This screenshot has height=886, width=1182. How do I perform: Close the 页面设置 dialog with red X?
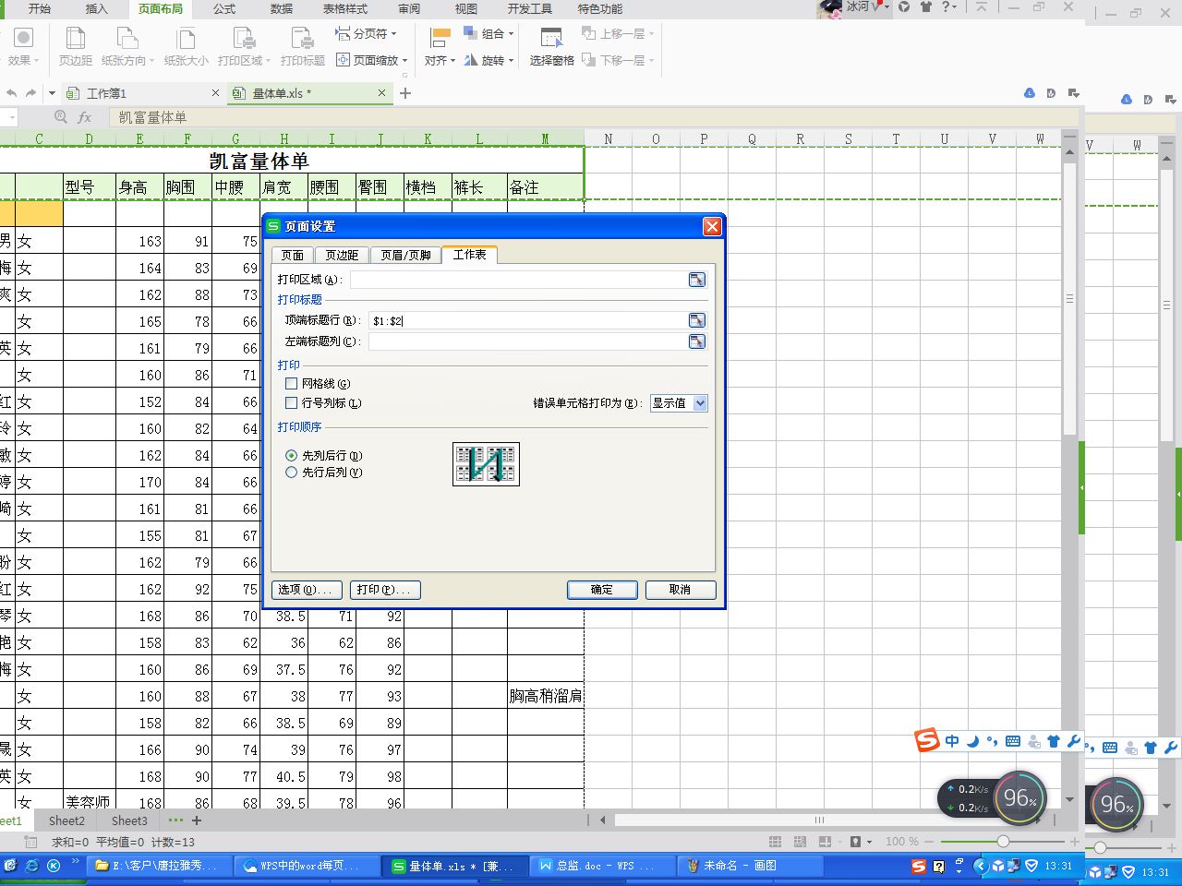712,226
